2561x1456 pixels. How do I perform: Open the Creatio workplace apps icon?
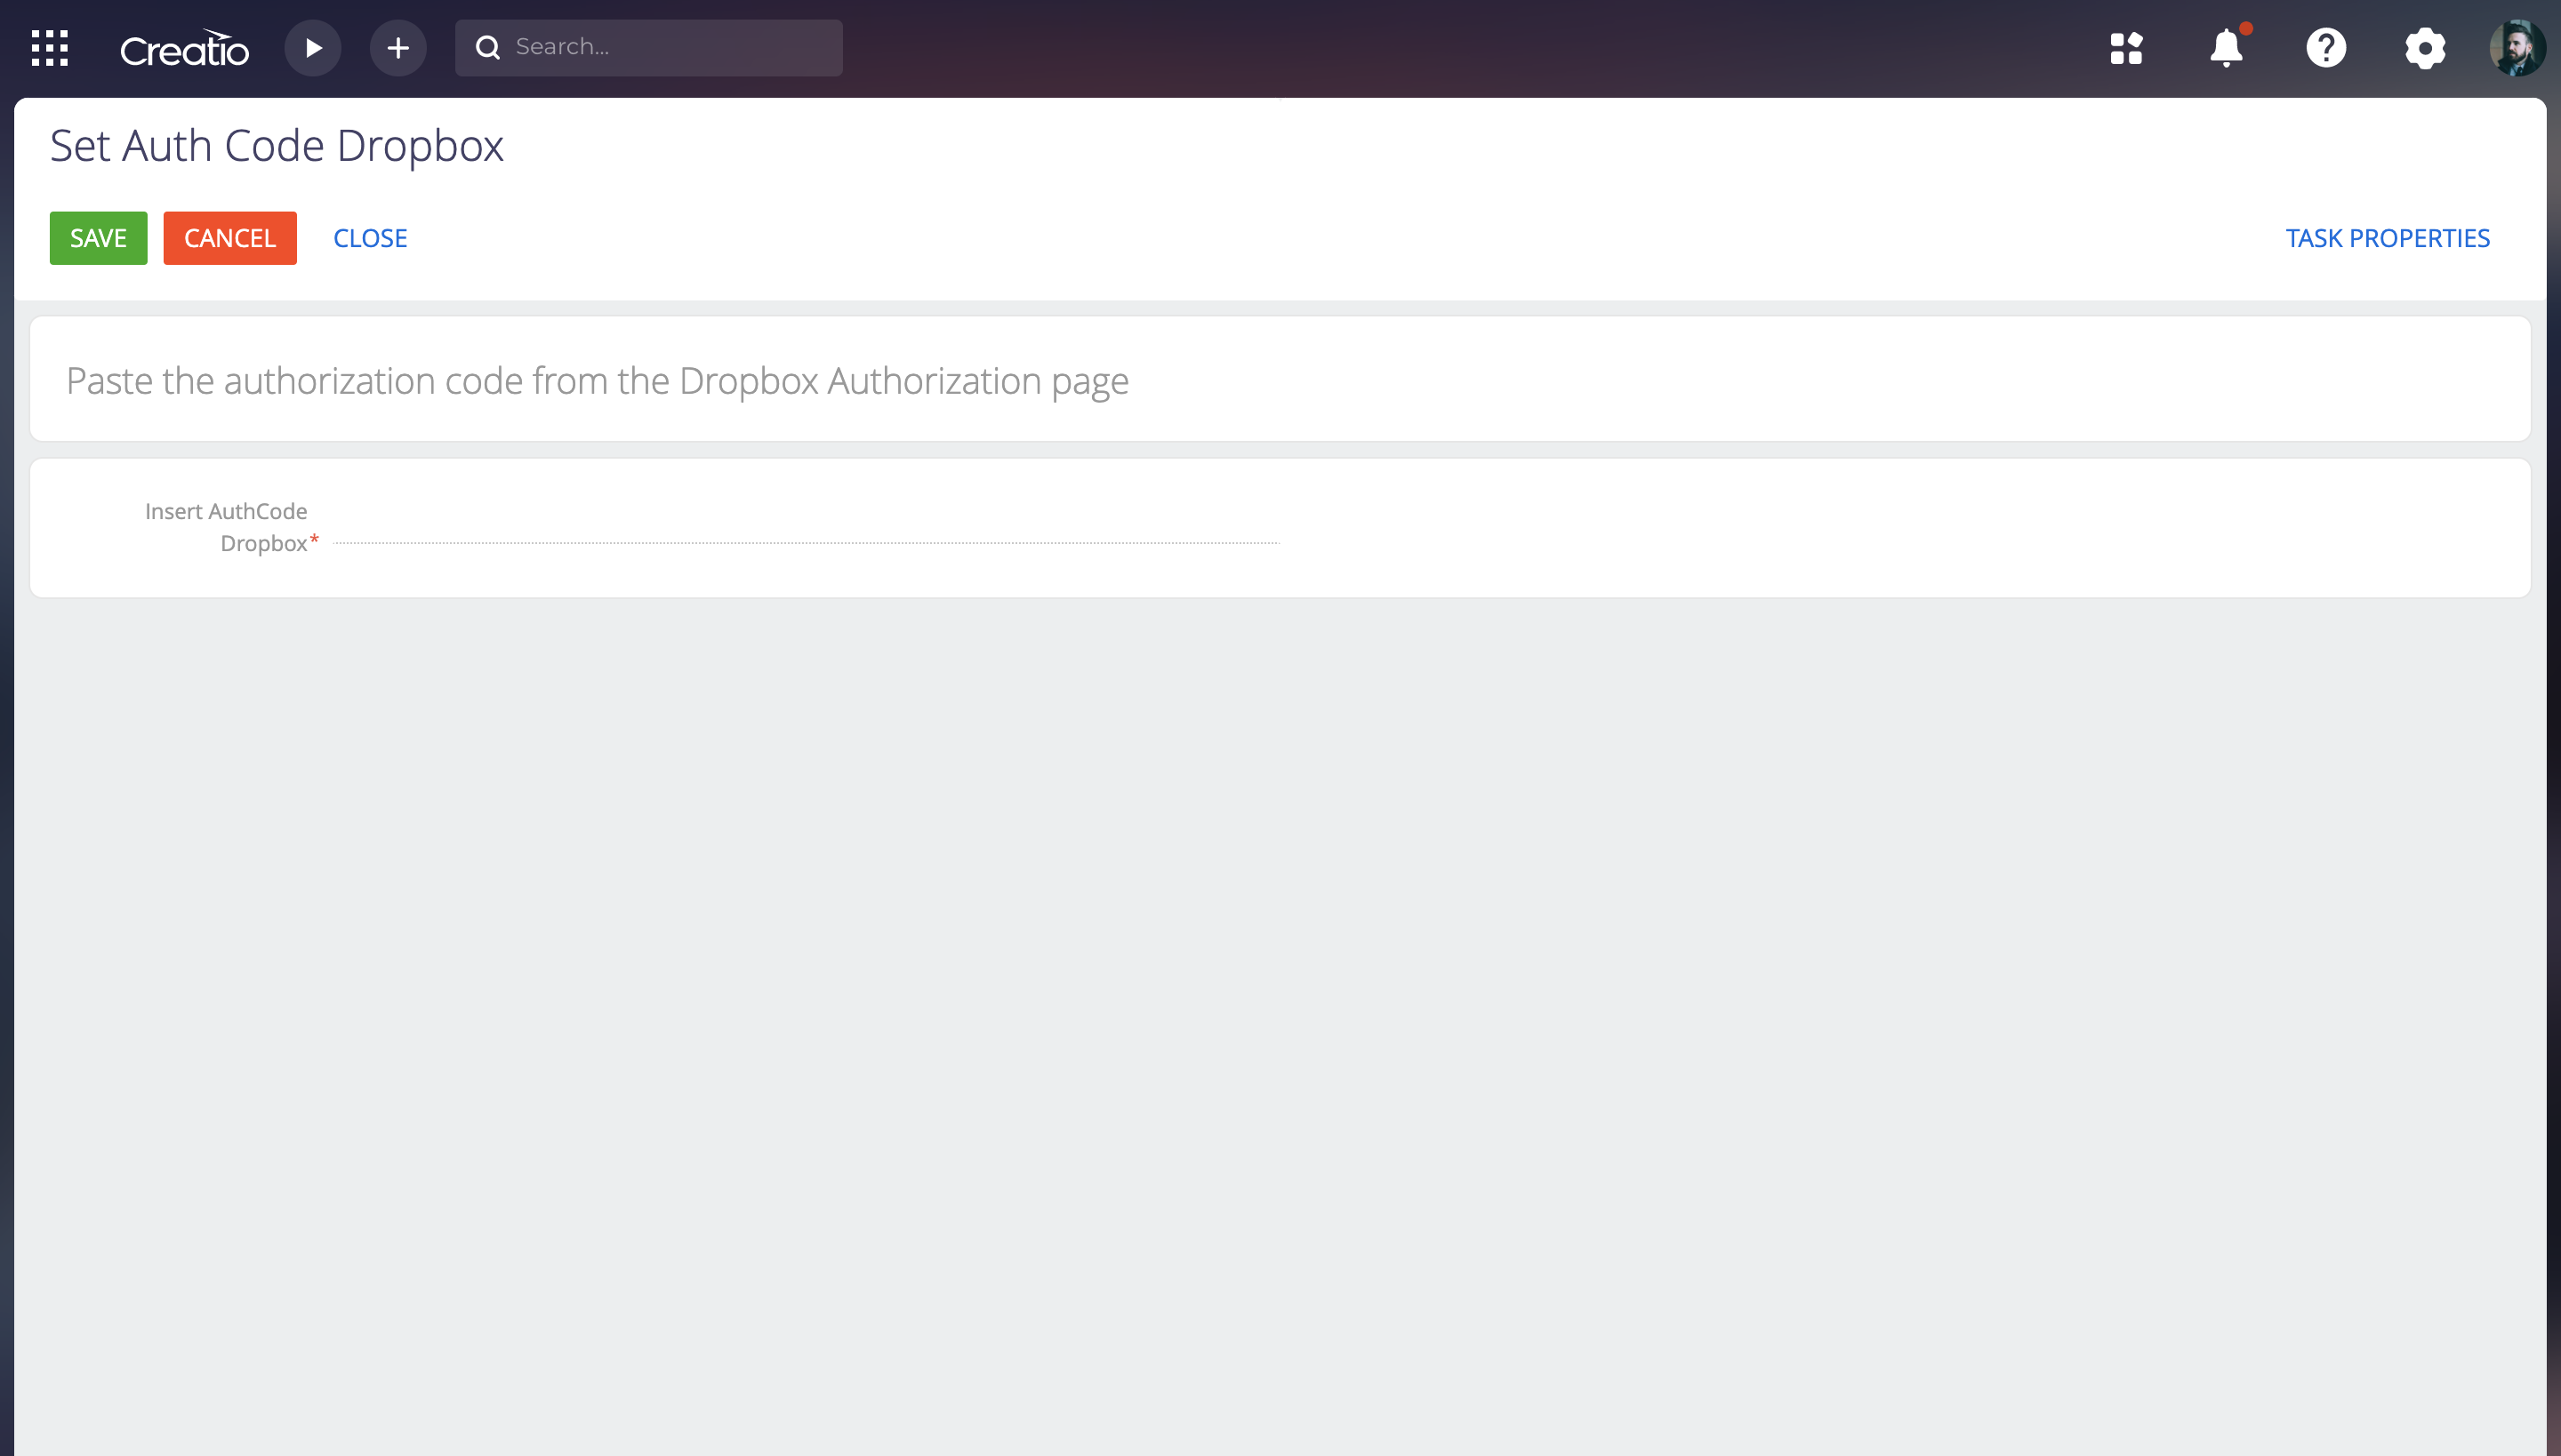[2126, 48]
